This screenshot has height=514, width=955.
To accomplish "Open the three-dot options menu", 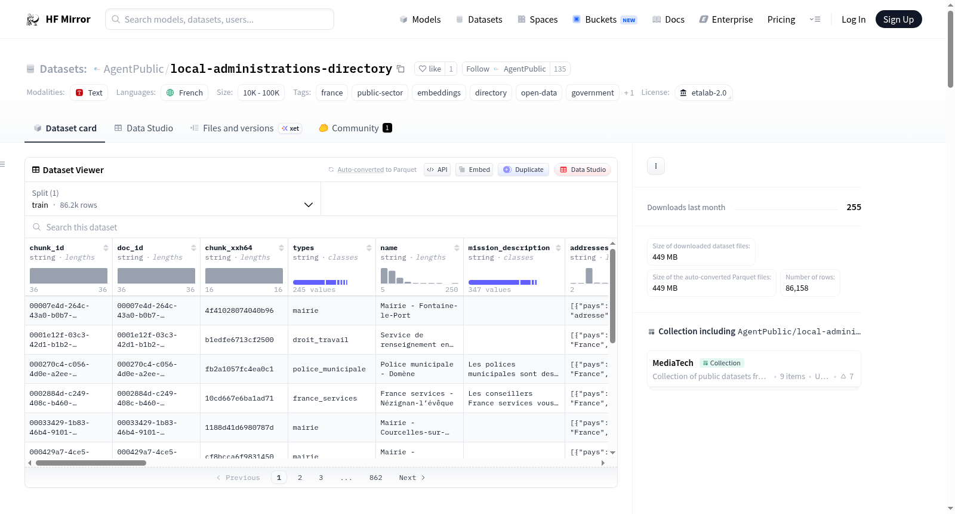I will tap(656, 166).
